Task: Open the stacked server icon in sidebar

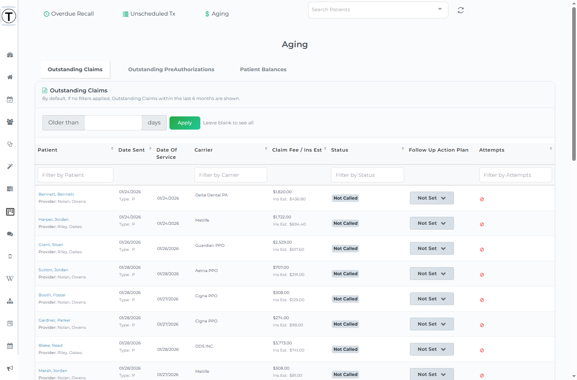Action: coord(10,189)
